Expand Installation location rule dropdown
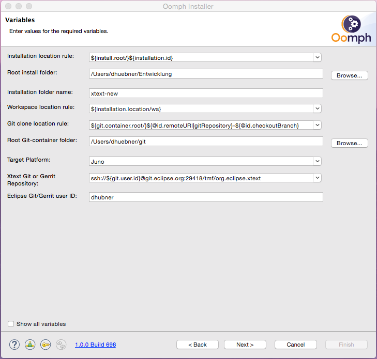Screen dimensions: 377x359 (x=318, y=58)
